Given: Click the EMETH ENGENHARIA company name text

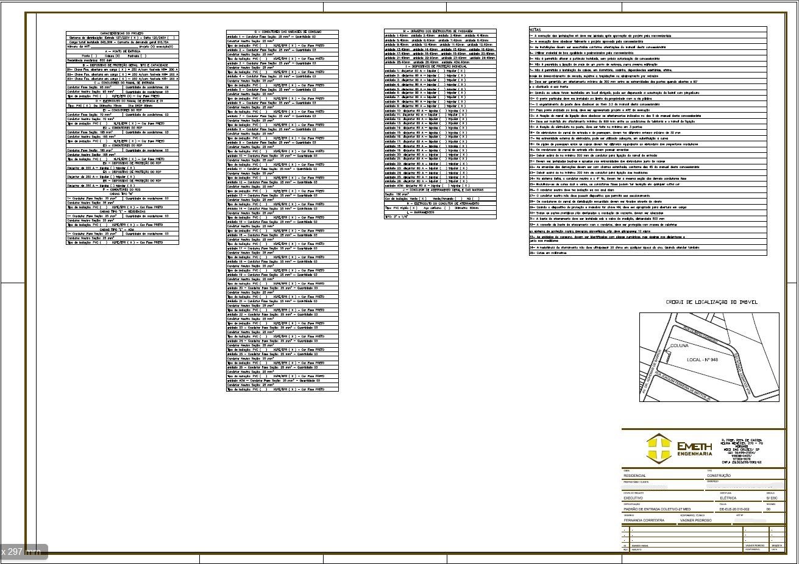Looking at the screenshot, I should click(x=694, y=449).
